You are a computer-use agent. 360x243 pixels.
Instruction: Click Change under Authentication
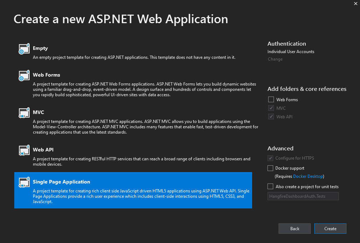click(x=275, y=59)
